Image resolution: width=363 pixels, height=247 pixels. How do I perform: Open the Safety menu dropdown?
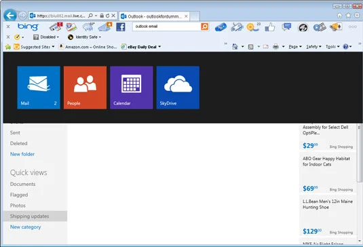pyautogui.click(x=313, y=47)
